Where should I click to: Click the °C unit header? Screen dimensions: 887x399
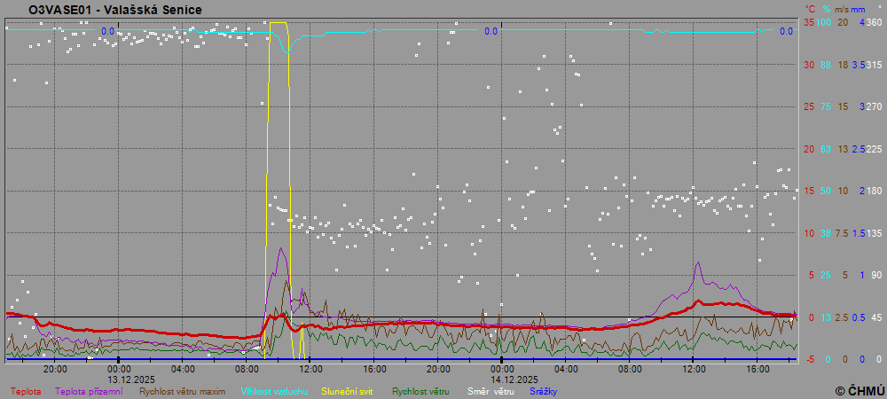(811, 9)
